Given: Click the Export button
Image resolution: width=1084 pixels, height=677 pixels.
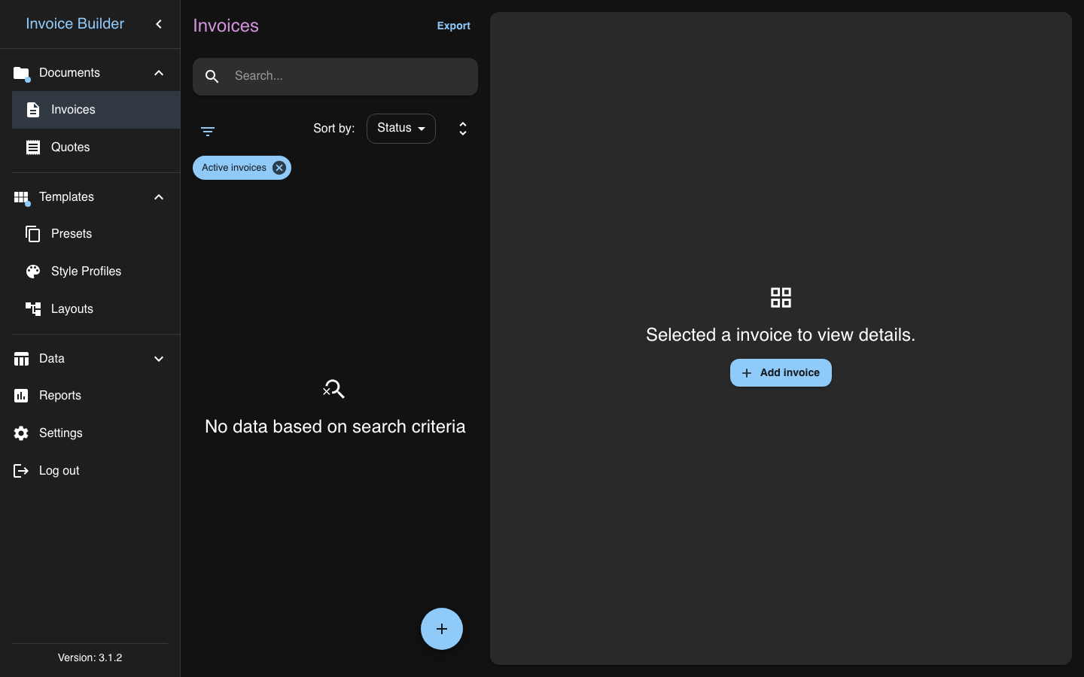Looking at the screenshot, I should click(x=454, y=26).
